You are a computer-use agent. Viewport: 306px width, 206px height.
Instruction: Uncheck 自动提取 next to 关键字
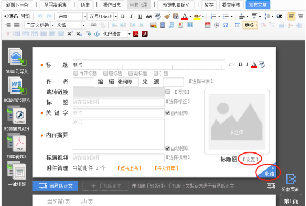click(x=168, y=113)
